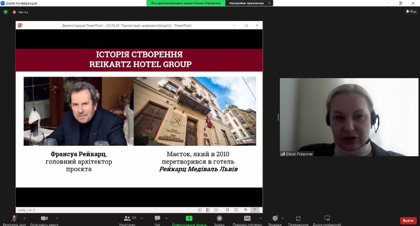Stop video with the camera icon
420x226 pixels.
pos(44,218)
